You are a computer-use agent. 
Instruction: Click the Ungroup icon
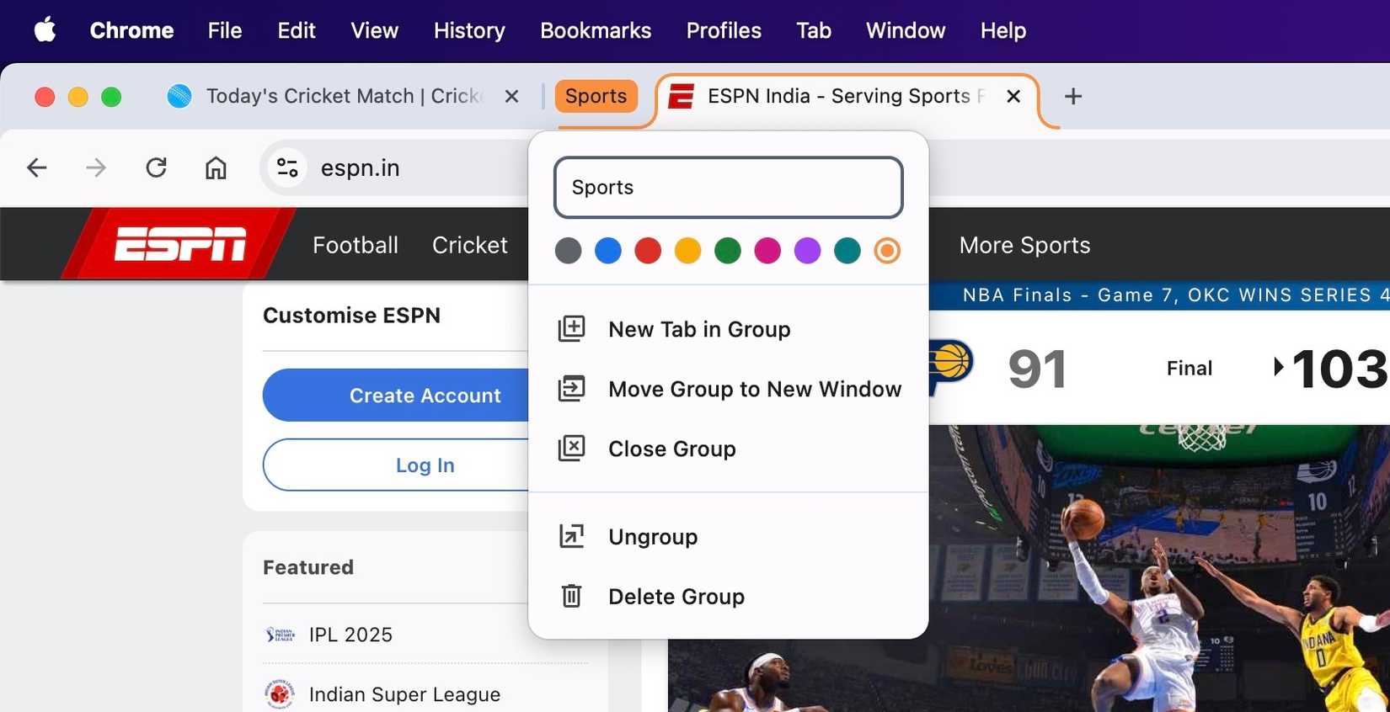pyautogui.click(x=571, y=536)
